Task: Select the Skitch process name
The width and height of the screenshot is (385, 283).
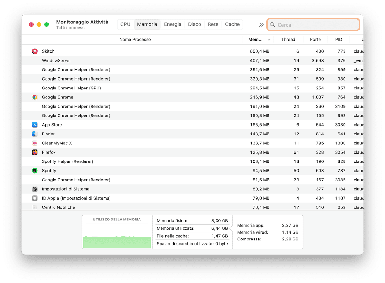Action: tap(48, 51)
